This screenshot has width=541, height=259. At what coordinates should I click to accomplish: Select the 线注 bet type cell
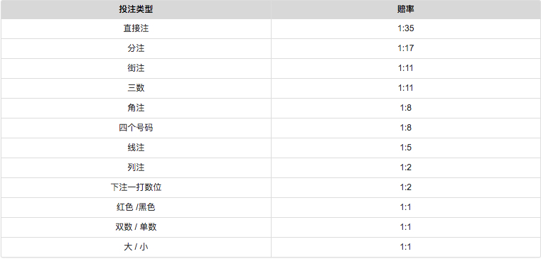[136, 148]
